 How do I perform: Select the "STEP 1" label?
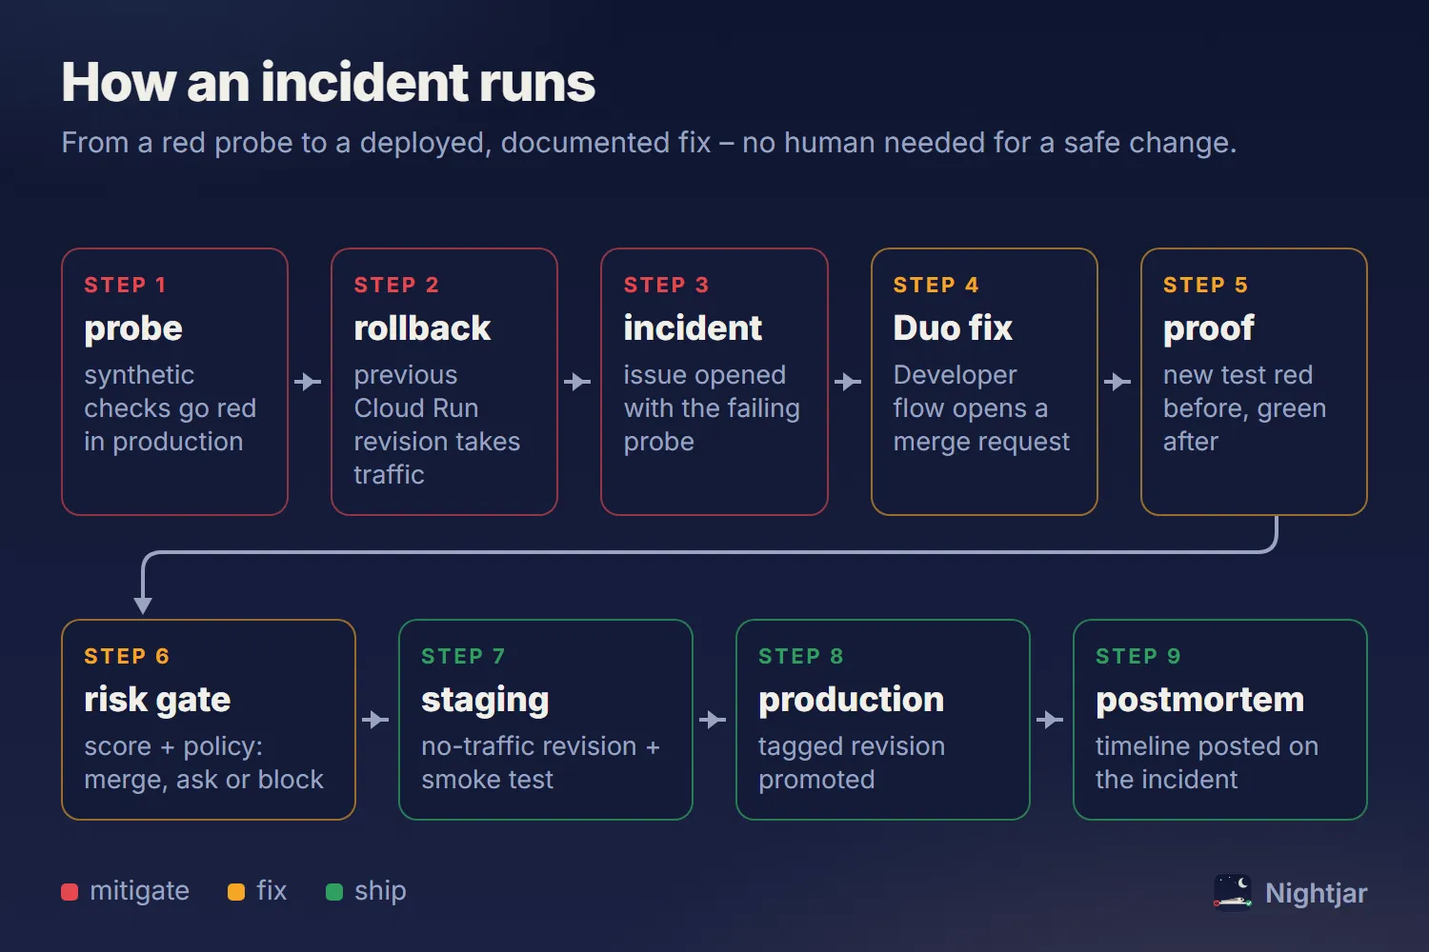[126, 285]
